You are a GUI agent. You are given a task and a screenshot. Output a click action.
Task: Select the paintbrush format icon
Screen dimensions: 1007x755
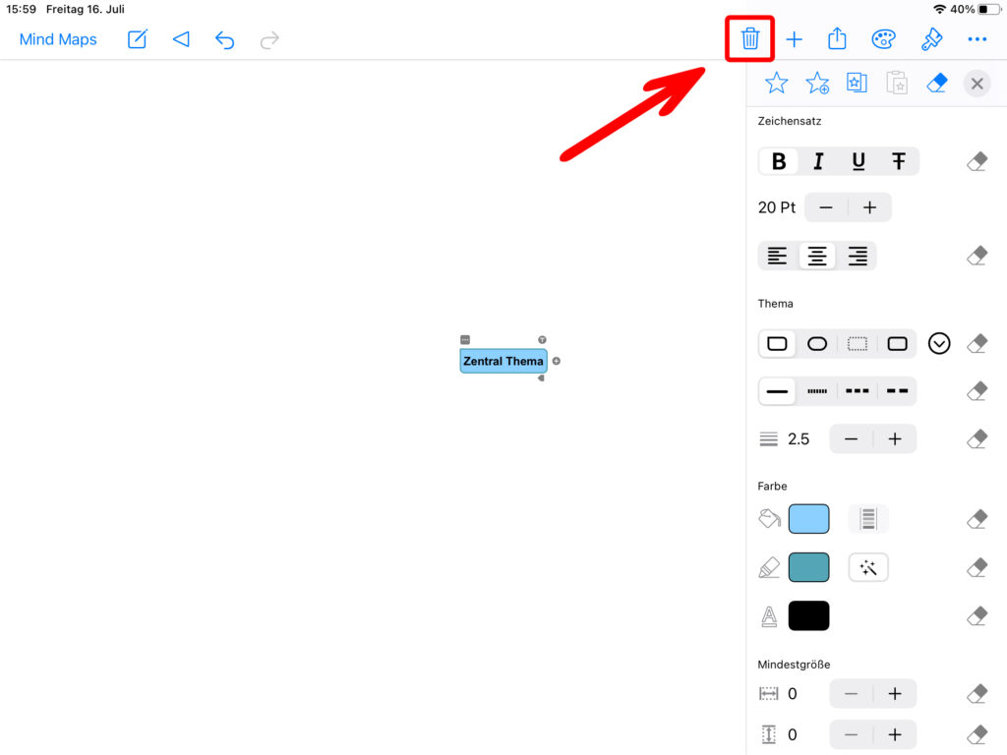click(x=930, y=39)
